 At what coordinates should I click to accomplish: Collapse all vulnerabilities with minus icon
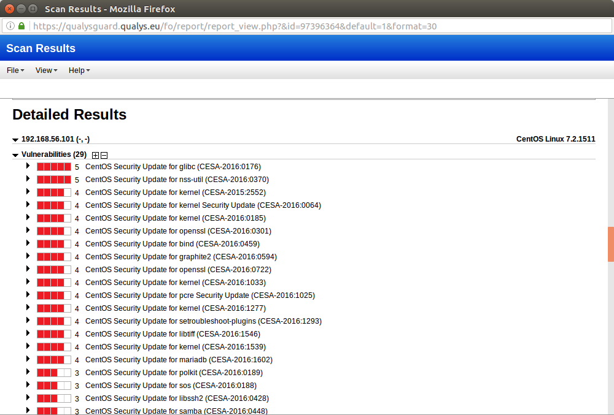tap(104, 155)
